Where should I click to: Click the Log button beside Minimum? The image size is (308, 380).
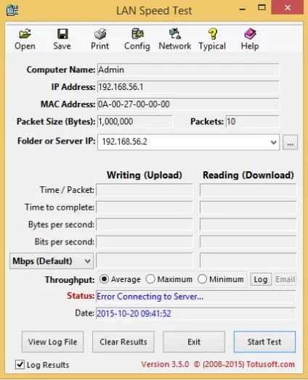click(261, 279)
